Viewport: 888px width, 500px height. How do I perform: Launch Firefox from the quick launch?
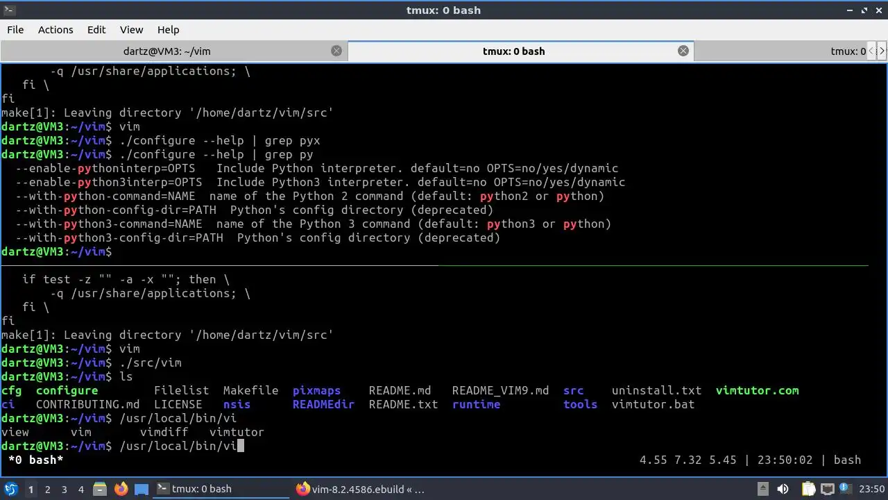point(121,489)
